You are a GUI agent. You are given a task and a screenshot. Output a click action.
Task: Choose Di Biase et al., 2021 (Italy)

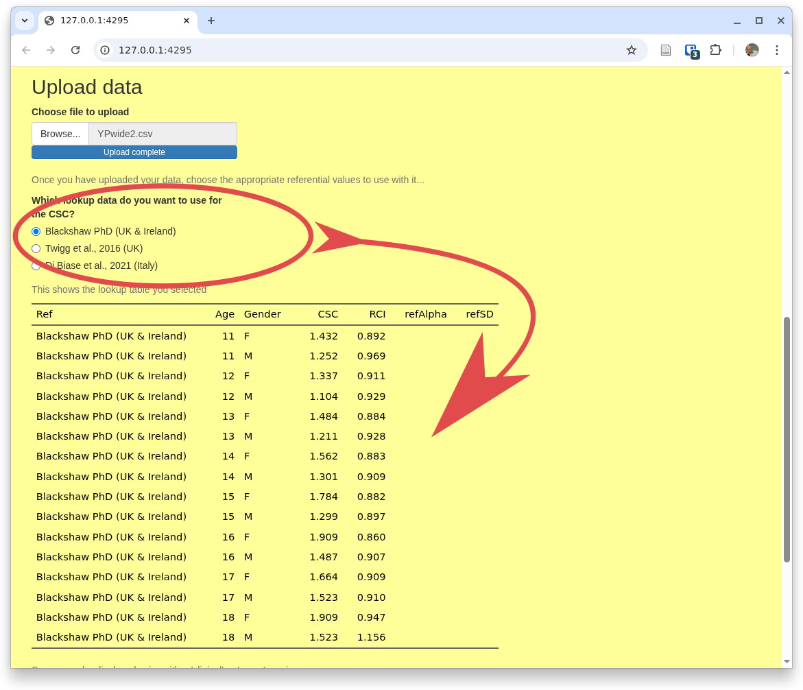[x=36, y=266]
